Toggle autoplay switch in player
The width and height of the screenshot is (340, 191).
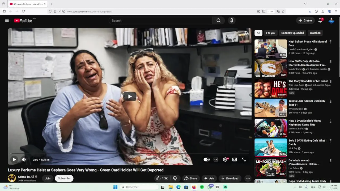pos(206,159)
